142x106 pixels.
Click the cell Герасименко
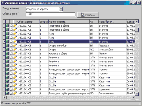[x=112, y=93]
